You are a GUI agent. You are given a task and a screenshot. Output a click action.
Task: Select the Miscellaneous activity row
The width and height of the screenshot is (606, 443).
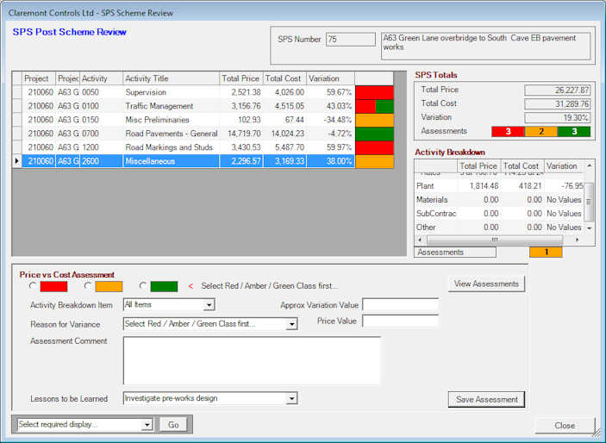[x=203, y=161]
